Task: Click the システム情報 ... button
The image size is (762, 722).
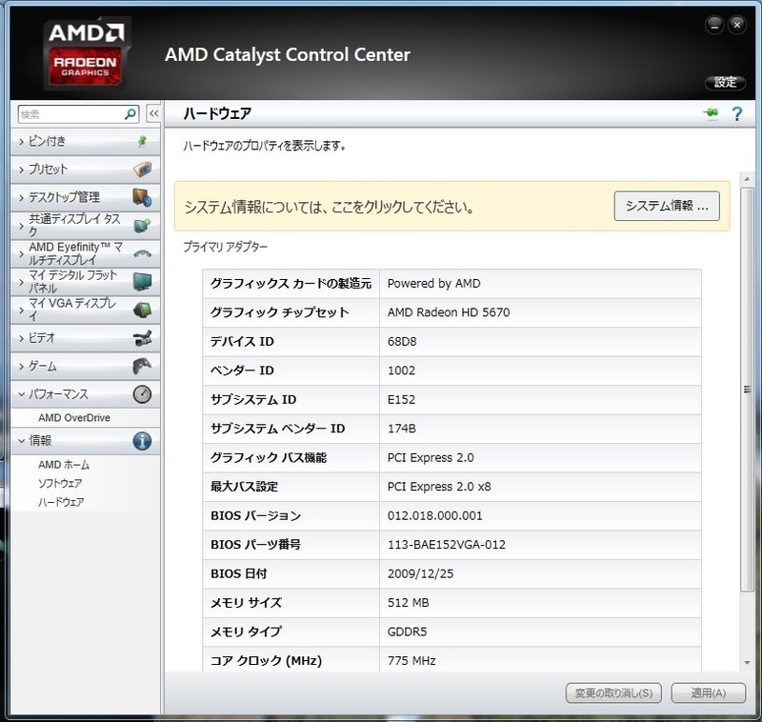Action: tap(666, 206)
